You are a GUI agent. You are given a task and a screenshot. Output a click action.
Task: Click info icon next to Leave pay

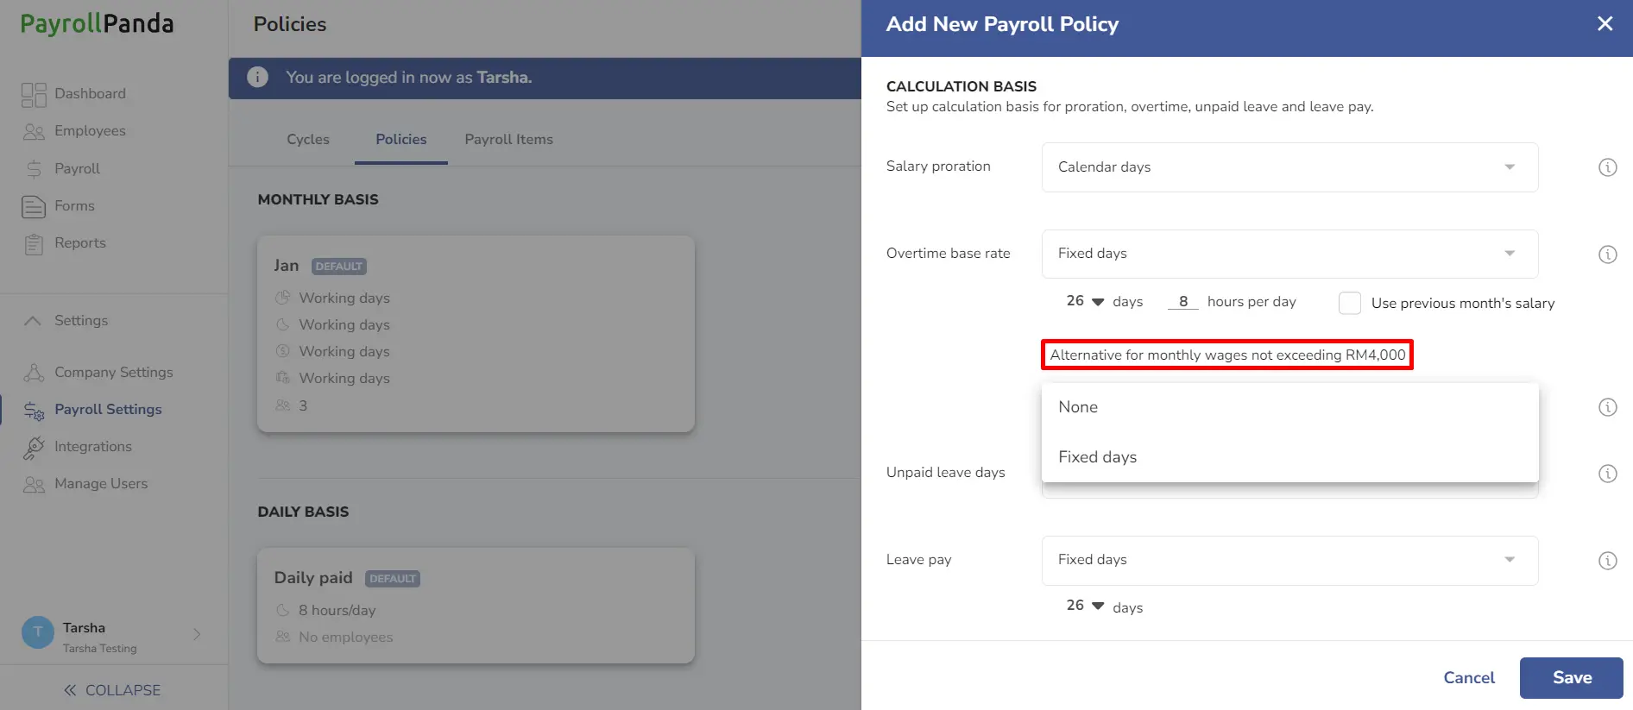(1607, 561)
